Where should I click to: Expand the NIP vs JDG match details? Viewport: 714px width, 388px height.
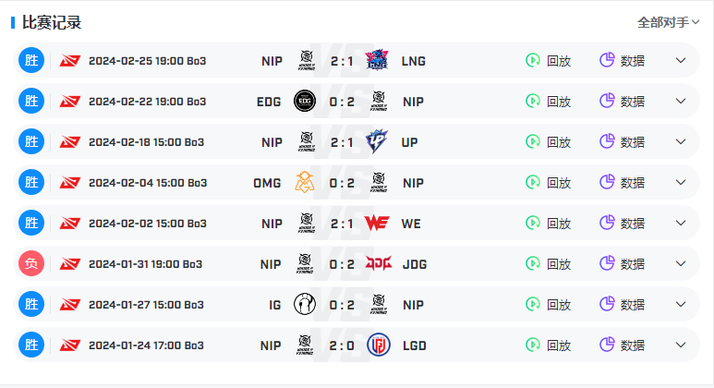[681, 263]
